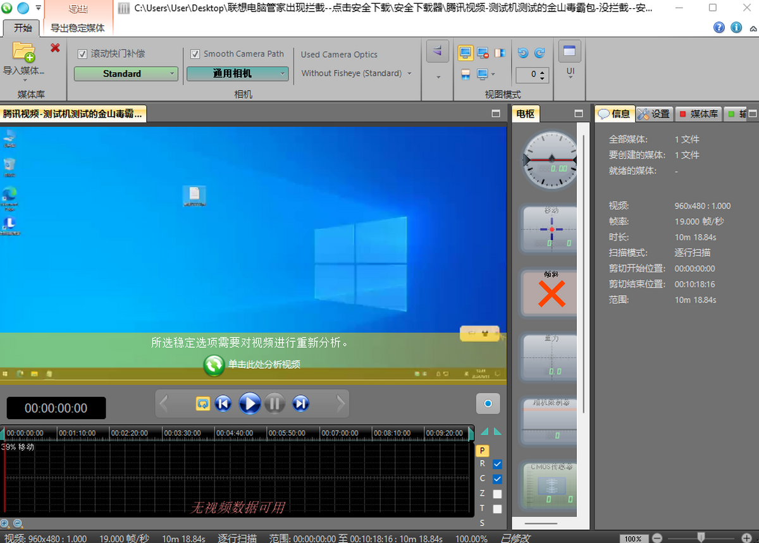Open the quick access customize arrow
This screenshot has height=543, width=759.
(38, 8)
